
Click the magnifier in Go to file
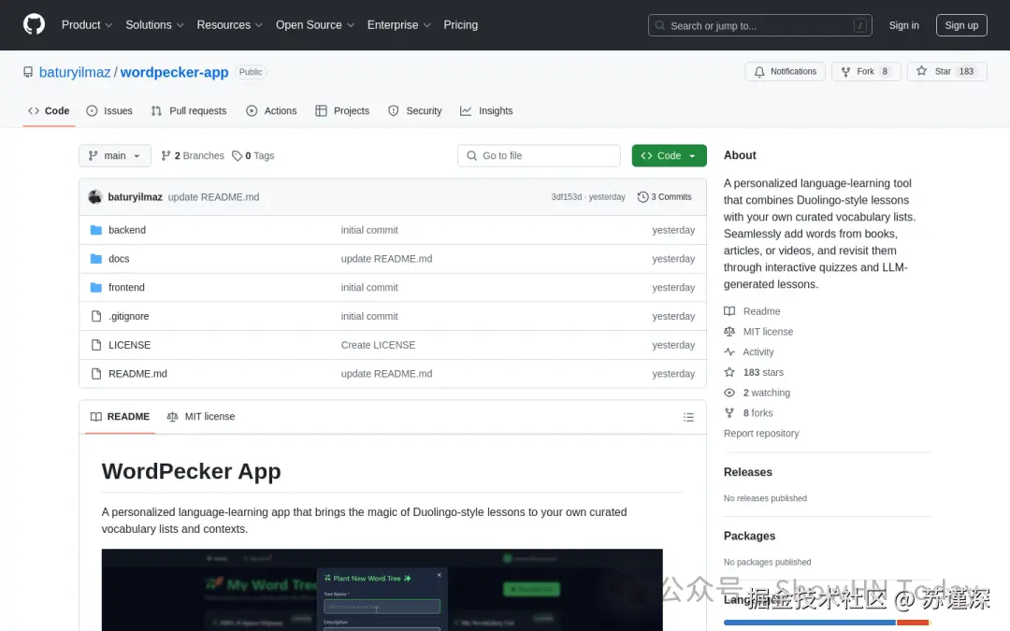[472, 156]
